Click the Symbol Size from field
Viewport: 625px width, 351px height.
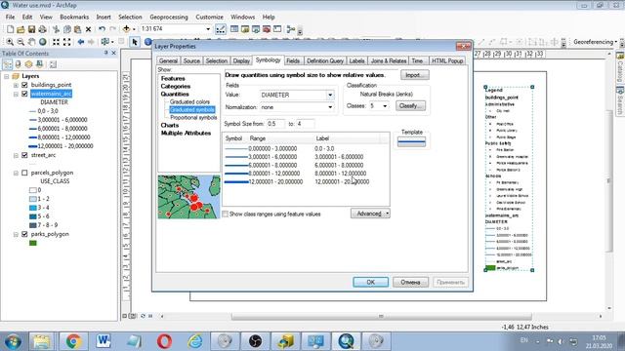[x=275, y=124]
